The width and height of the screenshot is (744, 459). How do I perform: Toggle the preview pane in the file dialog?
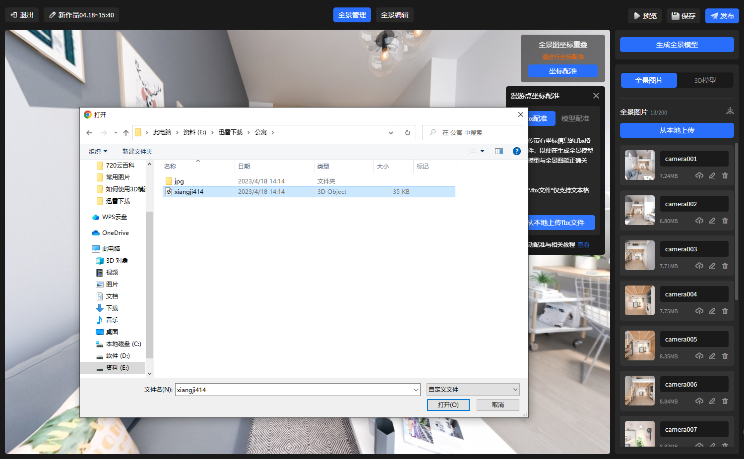click(499, 151)
